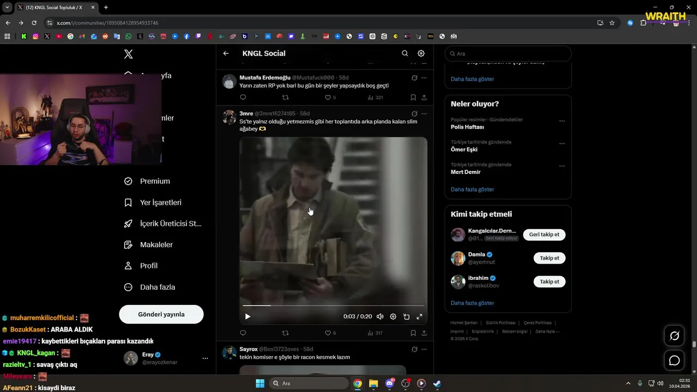Bookmark 3mre's video post

pyautogui.click(x=413, y=333)
